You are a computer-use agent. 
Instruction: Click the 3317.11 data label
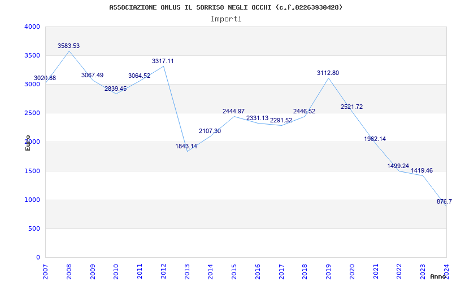(163, 61)
